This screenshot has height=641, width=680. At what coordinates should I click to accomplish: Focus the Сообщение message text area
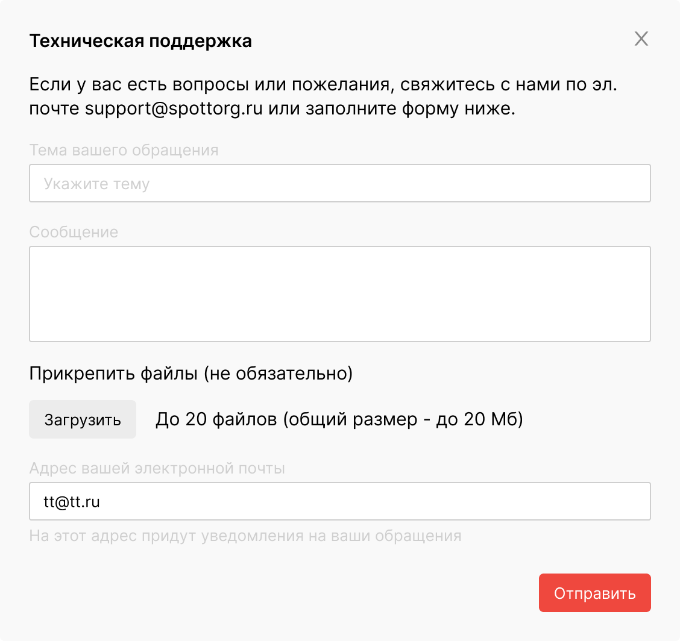point(339,293)
